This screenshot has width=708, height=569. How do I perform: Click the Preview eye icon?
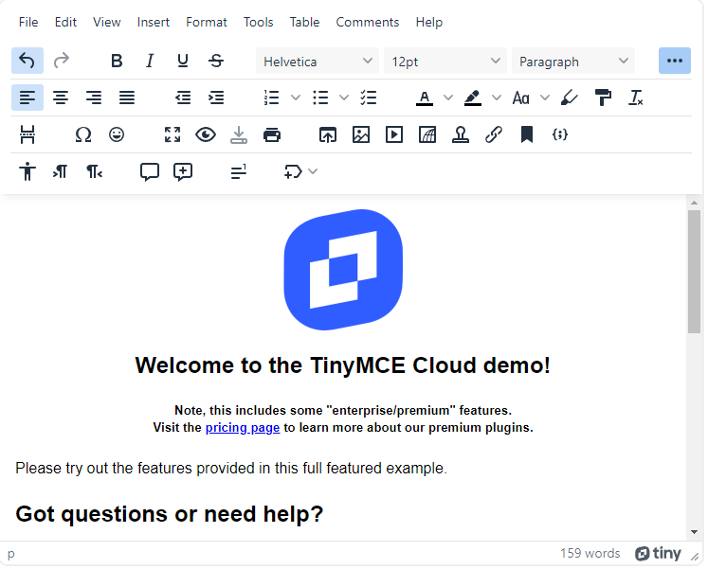coord(206,134)
